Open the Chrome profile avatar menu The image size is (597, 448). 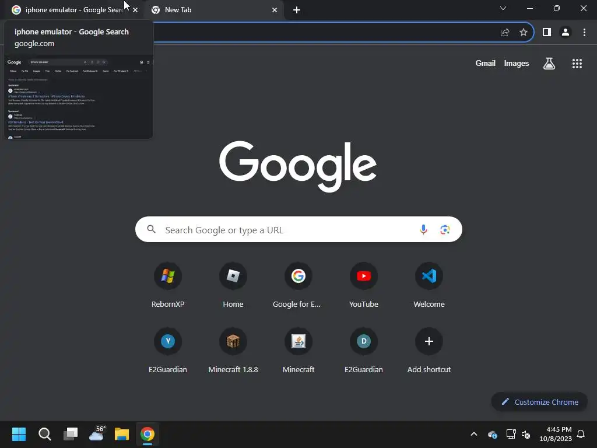(x=566, y=33)
